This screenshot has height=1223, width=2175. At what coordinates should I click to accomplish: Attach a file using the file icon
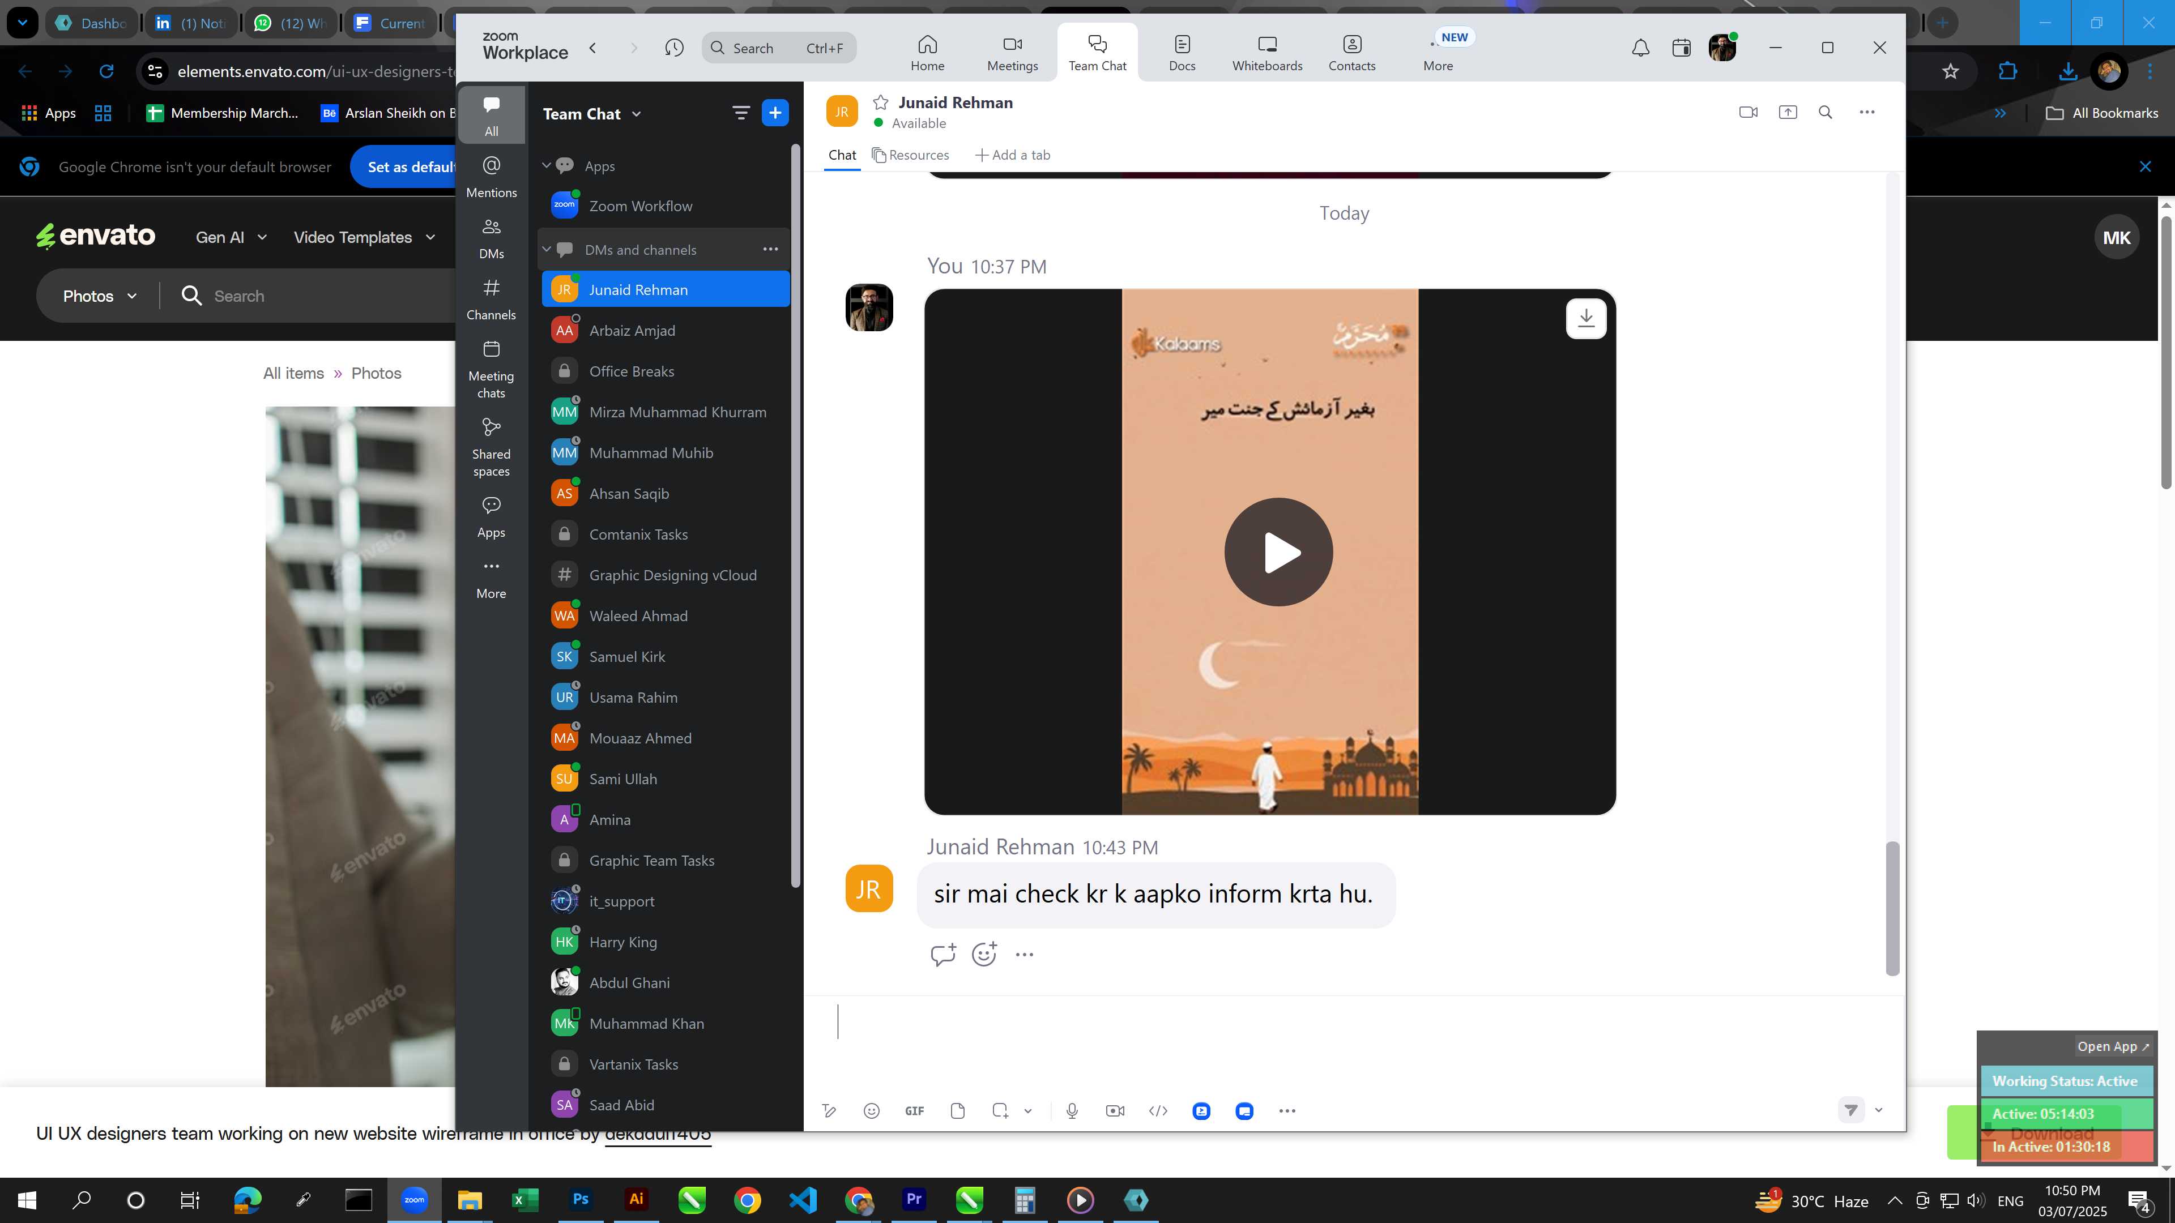(x=957, y=1111)
